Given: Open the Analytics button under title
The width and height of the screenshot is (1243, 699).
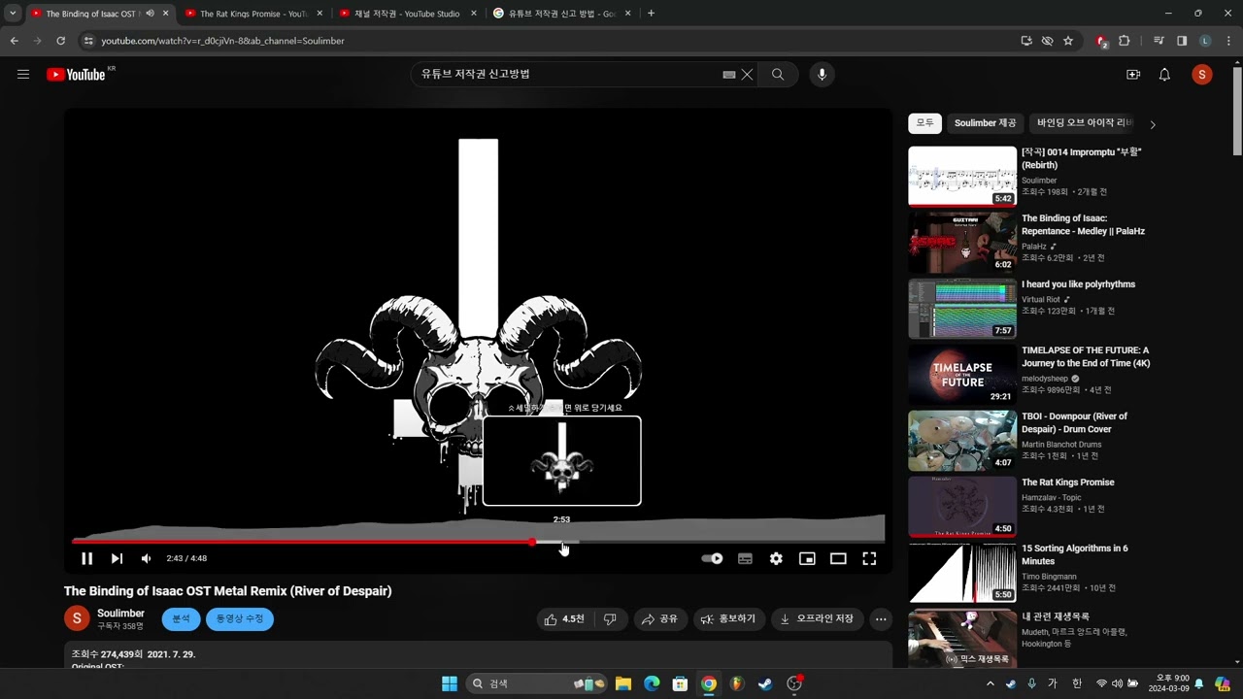Looking at the screenshot, I should 181,619.
